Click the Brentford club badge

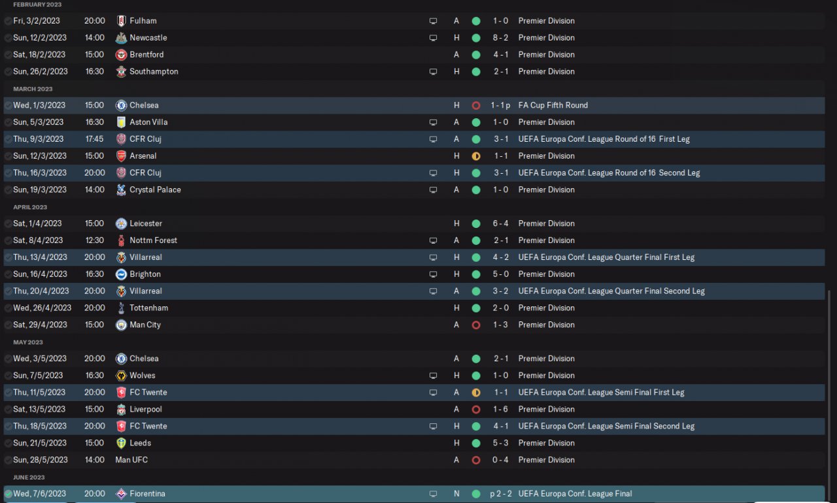121,55
